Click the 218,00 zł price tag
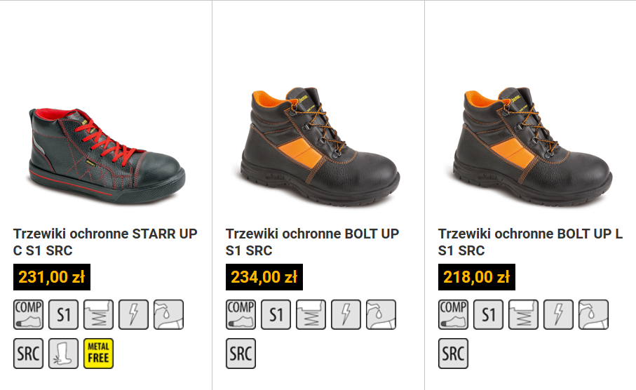 click(477, 277)
